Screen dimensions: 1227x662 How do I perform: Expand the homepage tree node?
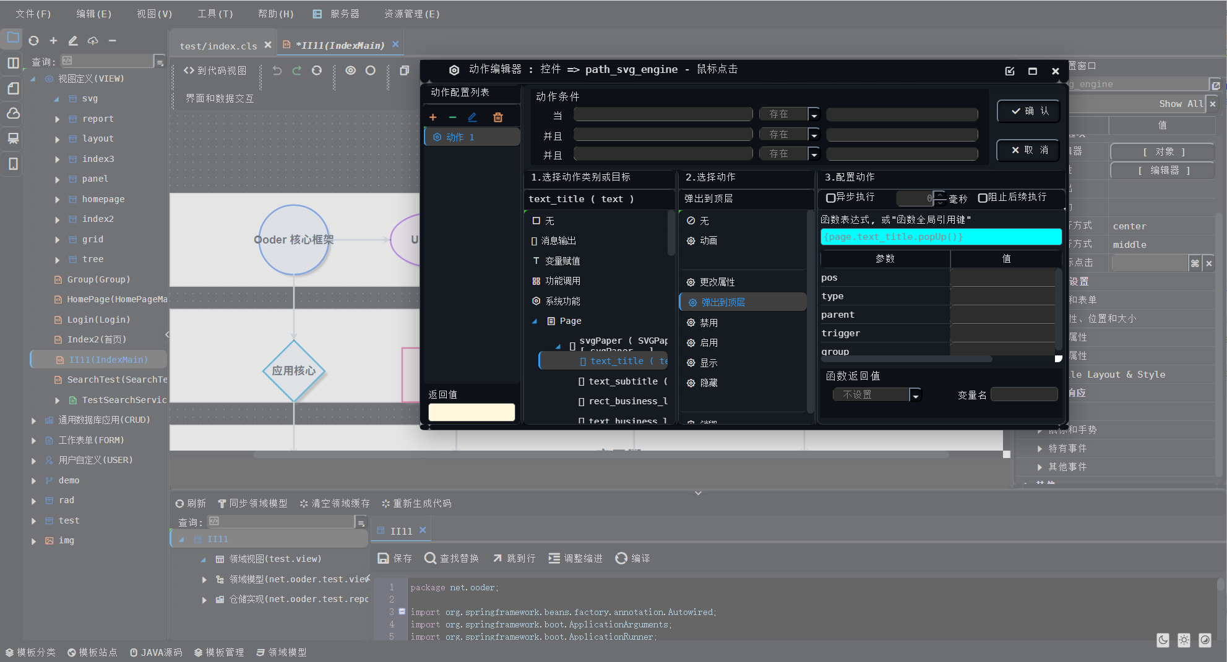tap(58, 200)
